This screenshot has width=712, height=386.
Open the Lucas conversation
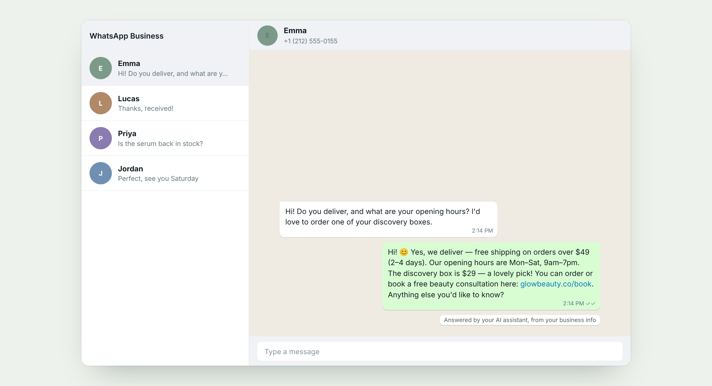point(165,103)
